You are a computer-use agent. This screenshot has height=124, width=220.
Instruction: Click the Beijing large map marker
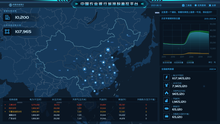tap(108, 49)
